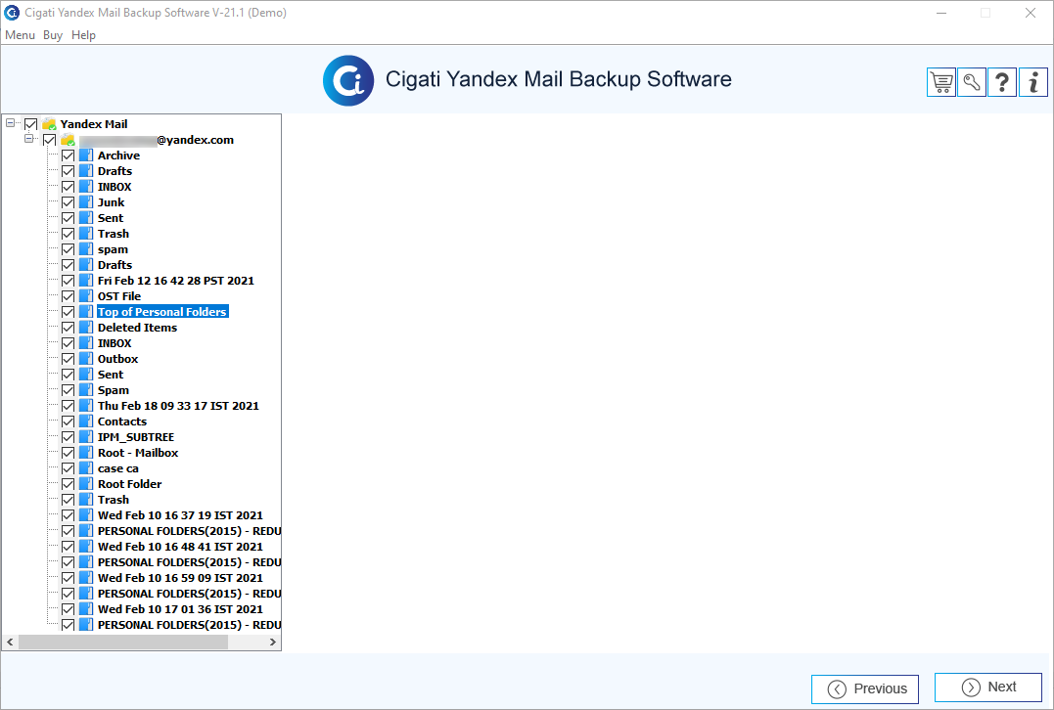Proceed with the Next button

click(988, 688)
